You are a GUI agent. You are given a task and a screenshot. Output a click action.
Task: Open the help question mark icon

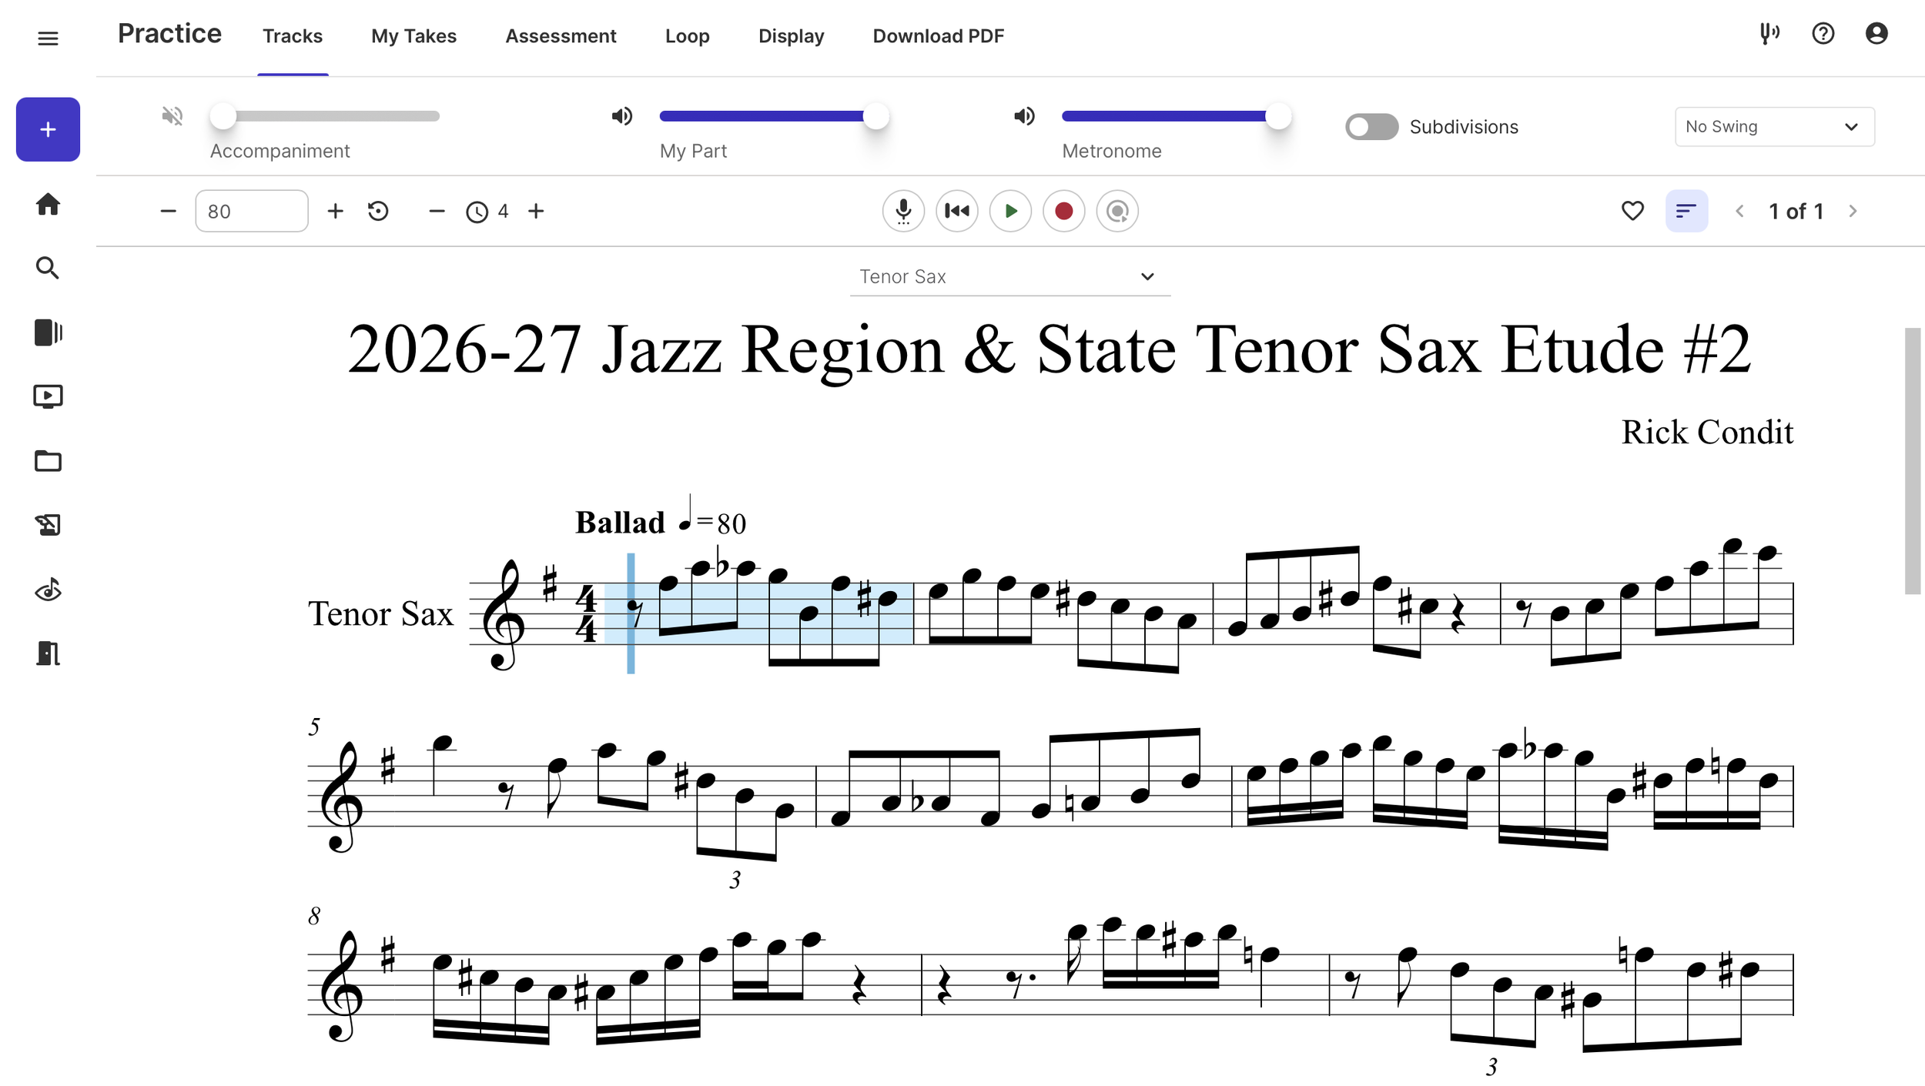(x=1823, y=34)
